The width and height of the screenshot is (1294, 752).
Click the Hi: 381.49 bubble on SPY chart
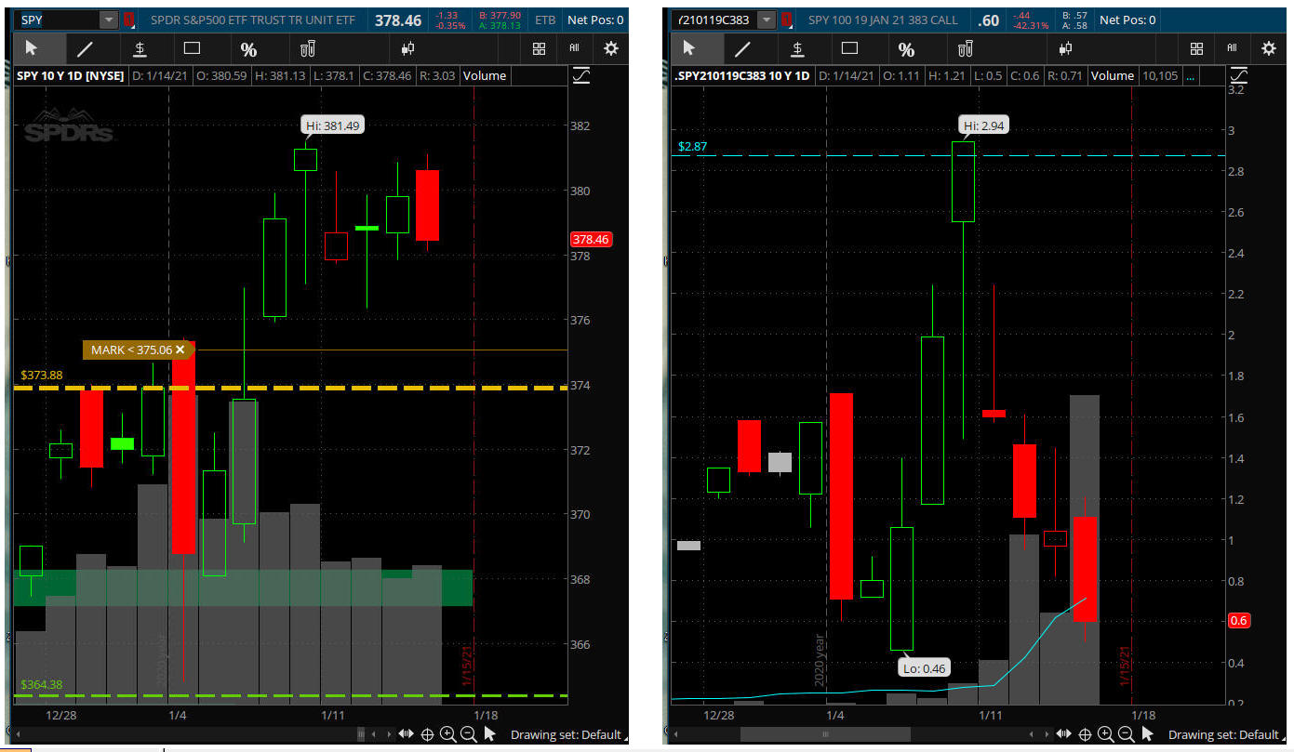333,125
